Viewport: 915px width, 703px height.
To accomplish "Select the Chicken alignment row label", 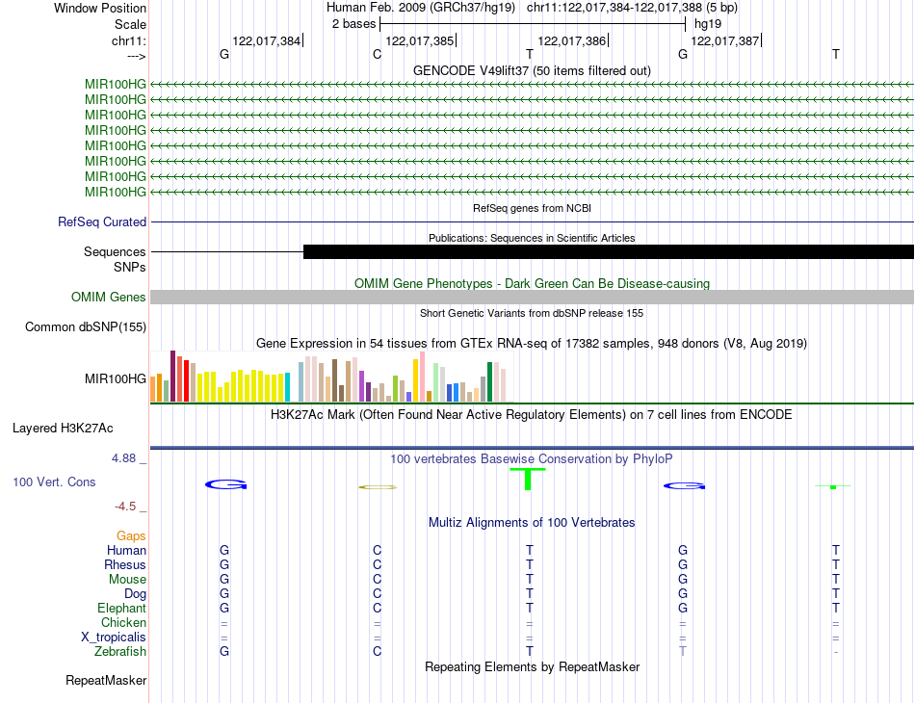I will pos(123,622).
